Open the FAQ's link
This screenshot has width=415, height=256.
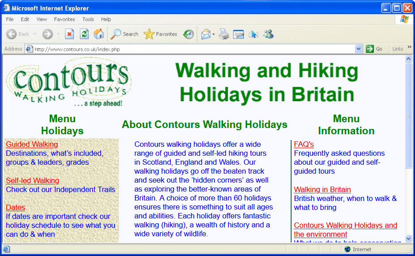point(304,144)
